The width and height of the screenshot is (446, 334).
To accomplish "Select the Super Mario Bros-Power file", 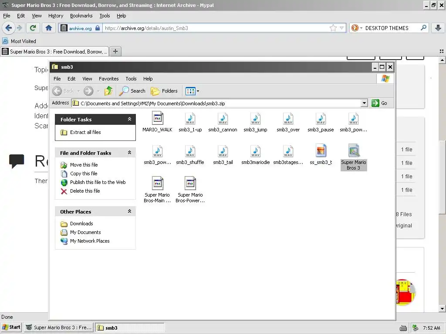I will pos(190,190).
